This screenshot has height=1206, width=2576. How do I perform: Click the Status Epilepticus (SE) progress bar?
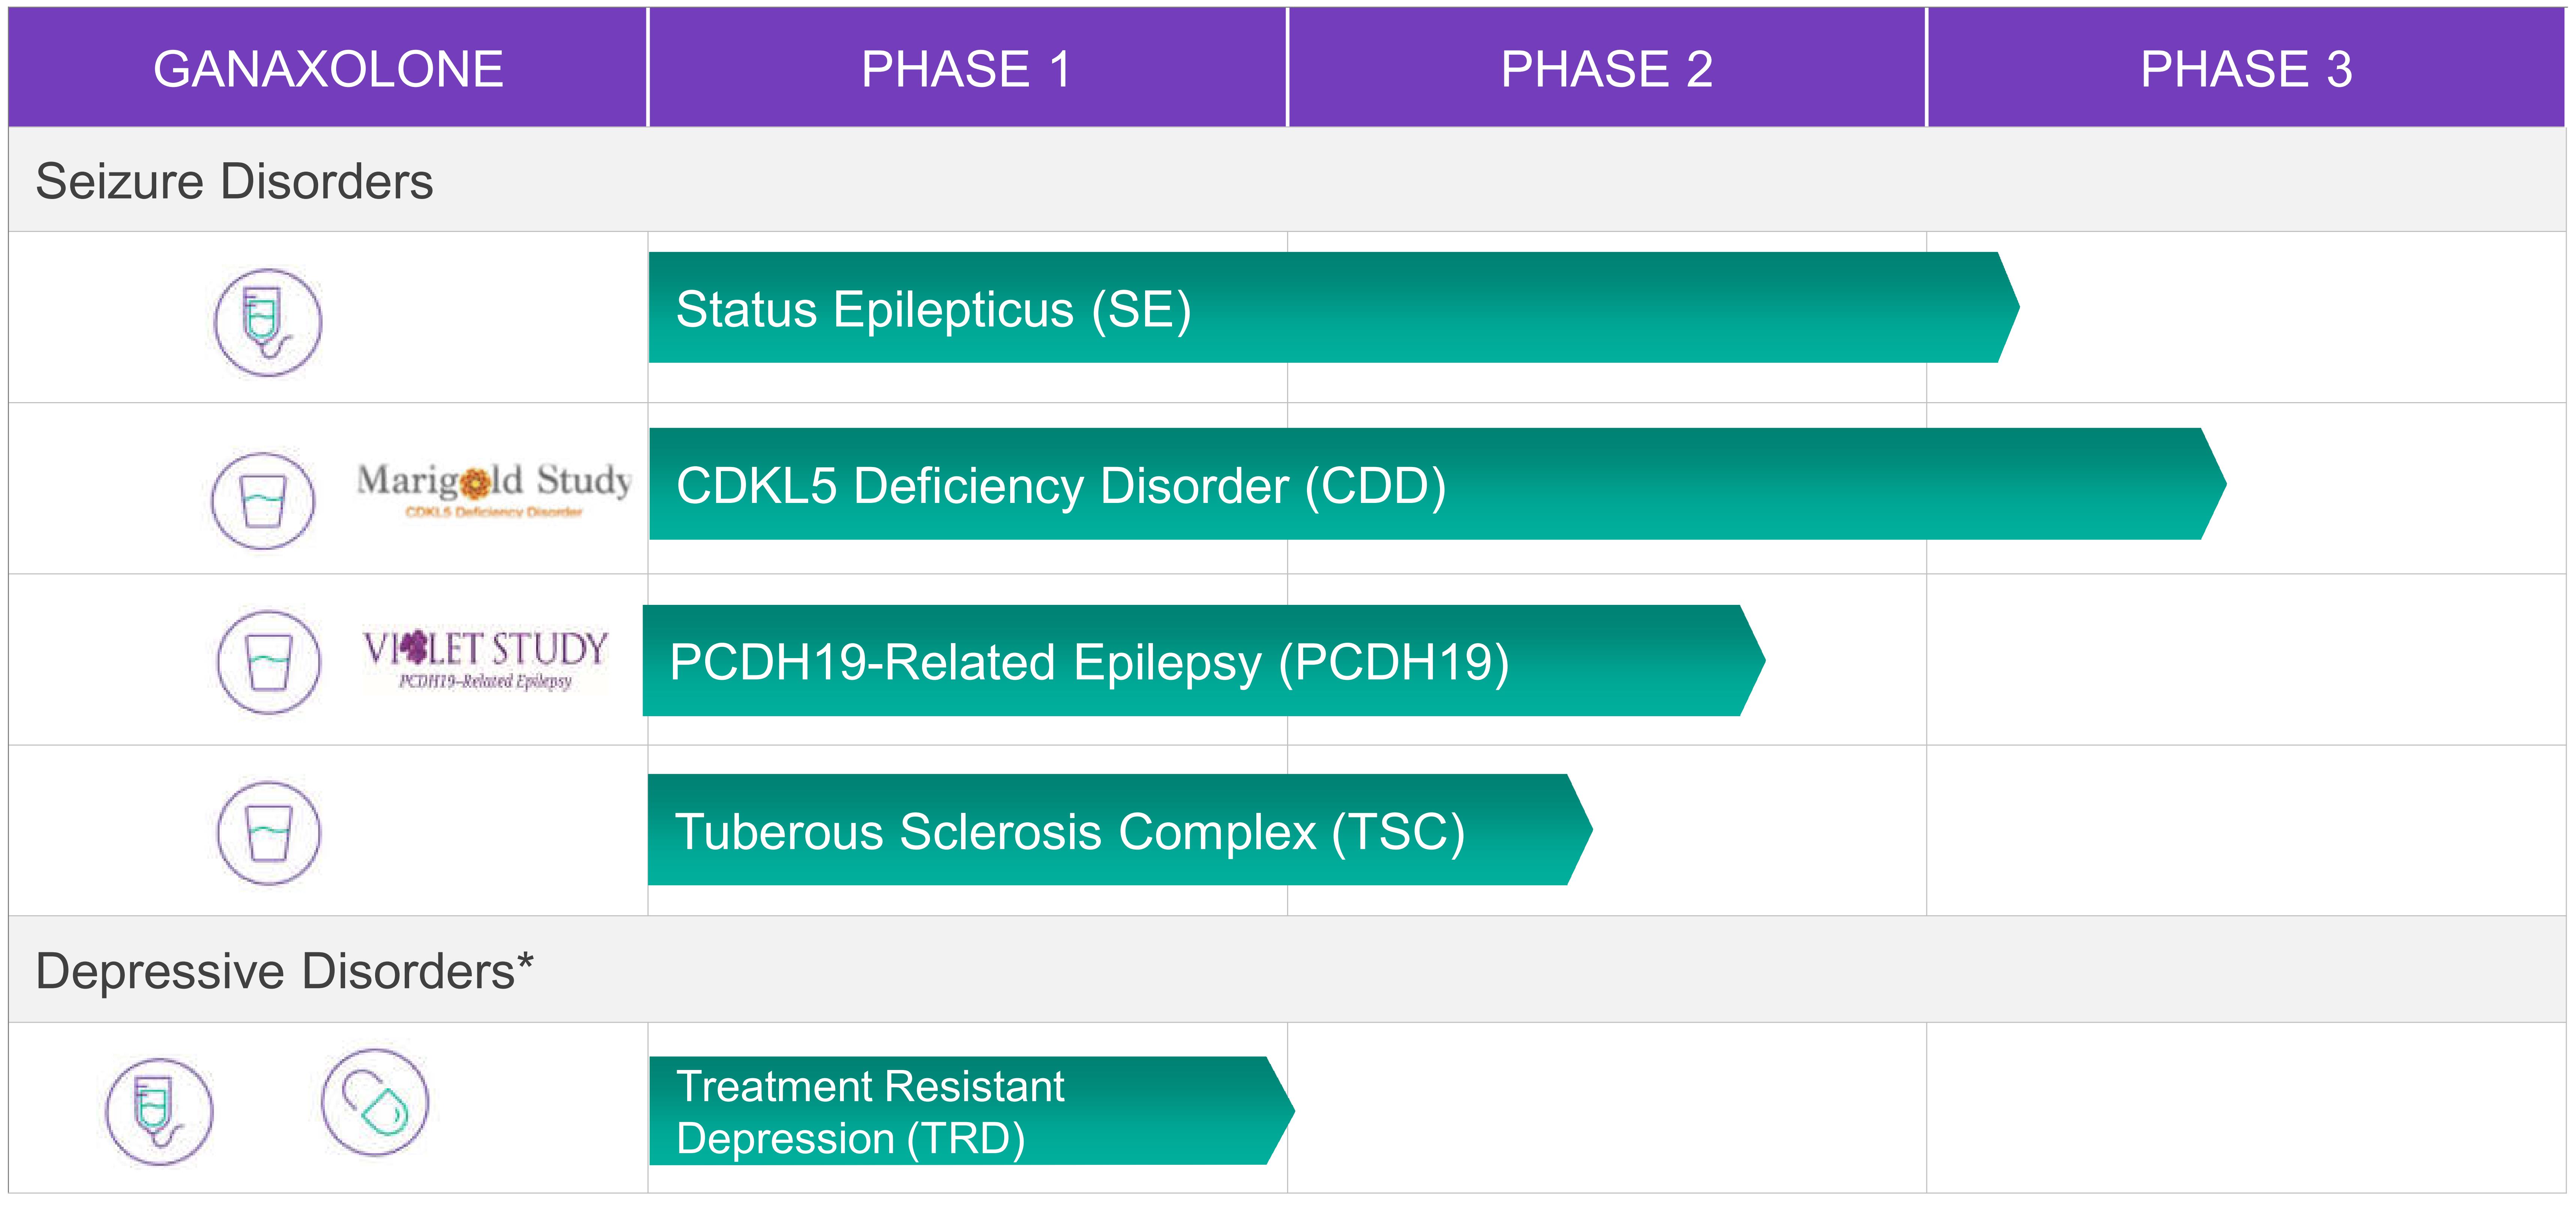click(x=1320, y=308)
